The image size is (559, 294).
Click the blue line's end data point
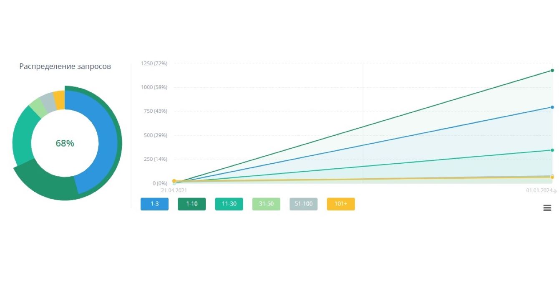pyautogui.click(x=552, y=107)
